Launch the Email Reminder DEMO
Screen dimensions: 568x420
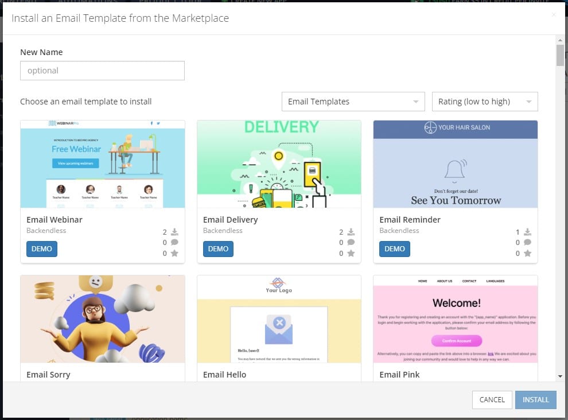395,249
